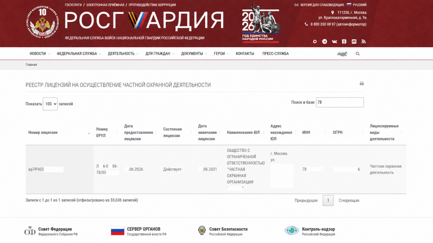The width and height of the screenshot is (433, 243).
Task: Click the Совет Федерации logo icon
Action: [x=30, y=231]
